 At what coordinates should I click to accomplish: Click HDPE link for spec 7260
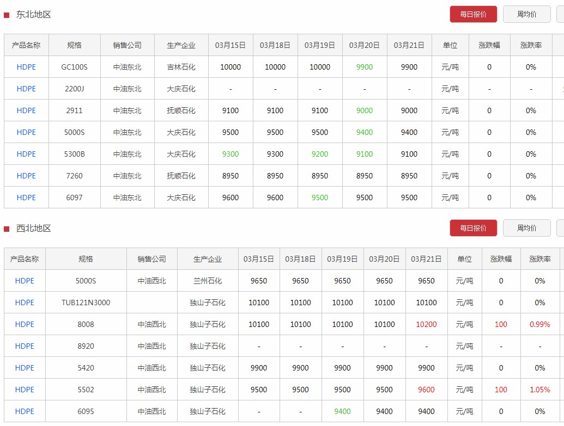point(26,176)
